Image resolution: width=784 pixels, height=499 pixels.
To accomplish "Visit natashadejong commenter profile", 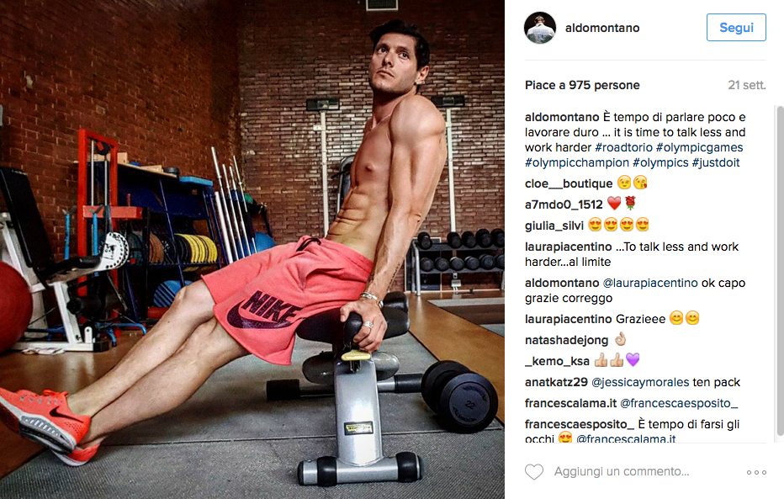I will click(566, 340).
